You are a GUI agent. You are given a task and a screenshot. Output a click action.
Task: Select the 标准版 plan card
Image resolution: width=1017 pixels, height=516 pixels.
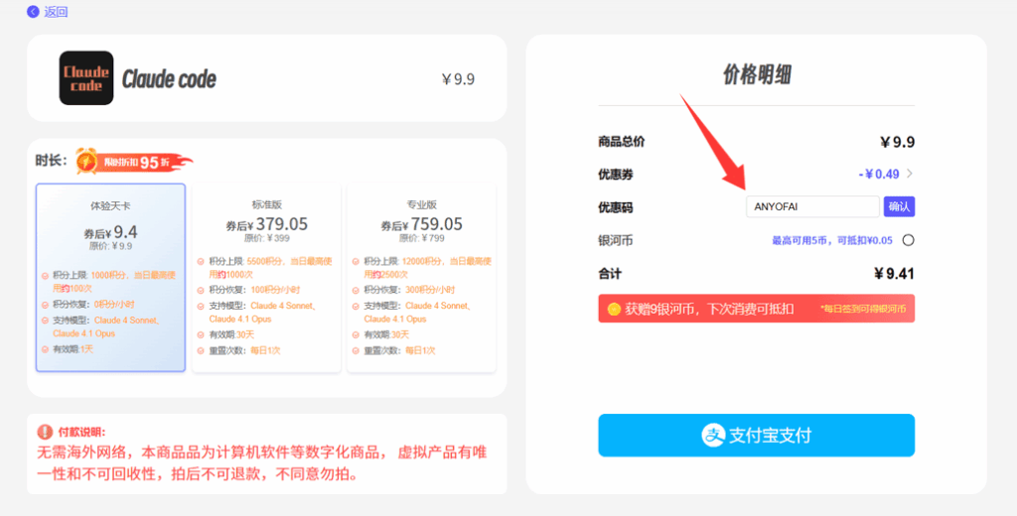tap(266, 278)
